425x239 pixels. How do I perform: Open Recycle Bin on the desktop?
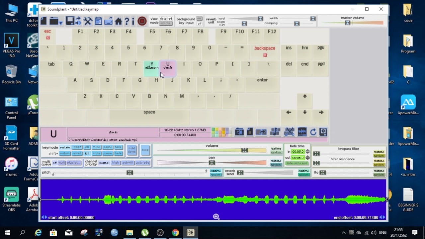click(x=11, y=74)
